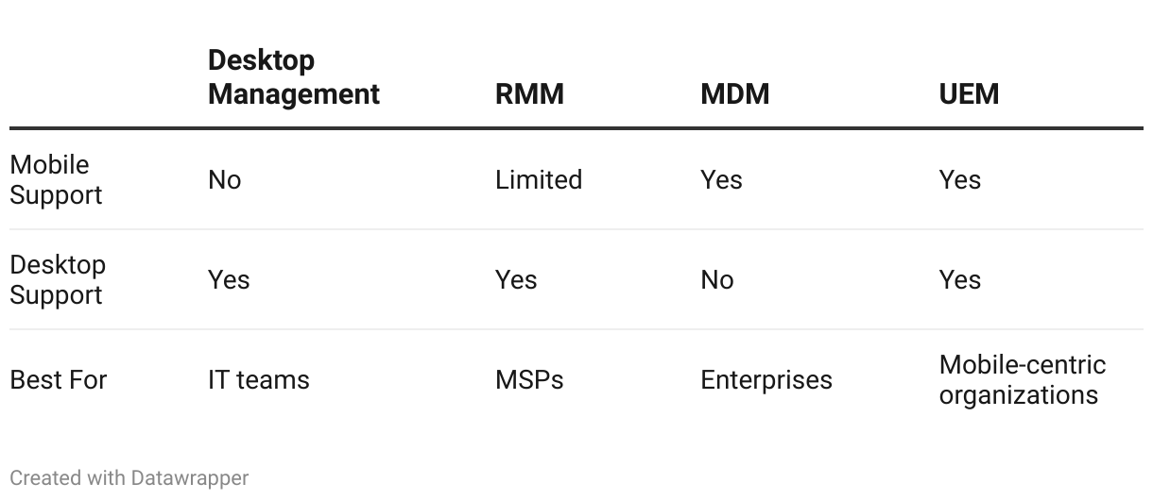This screenshot has width=1153, height=500.
Task: Select the Mobile-centric organizations cell
Action: tap(1023, 379)
